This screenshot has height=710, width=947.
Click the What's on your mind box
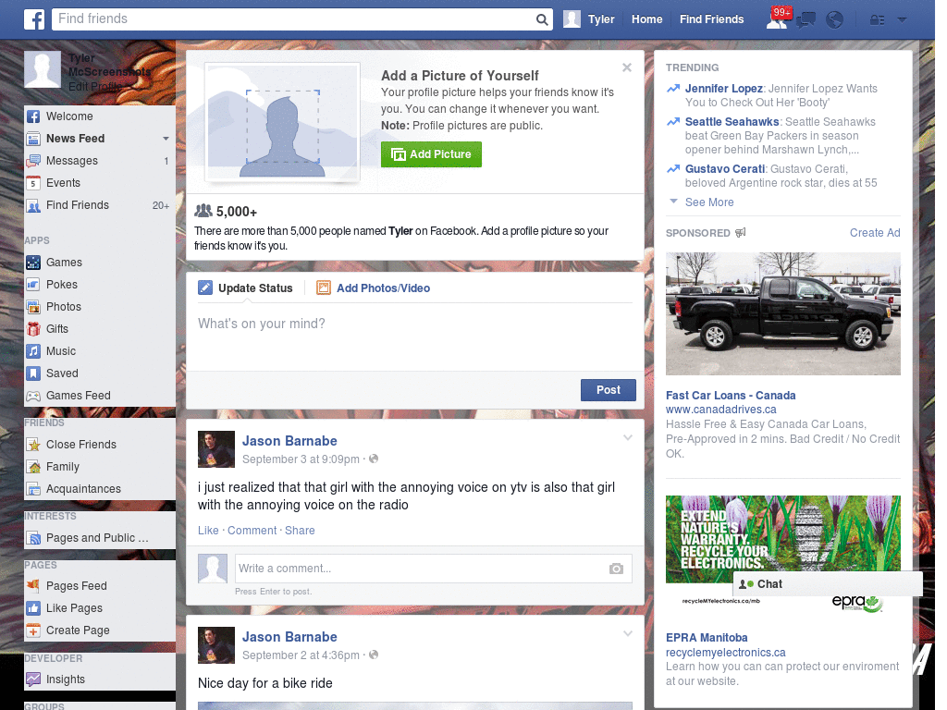click(x=415, y=338)
